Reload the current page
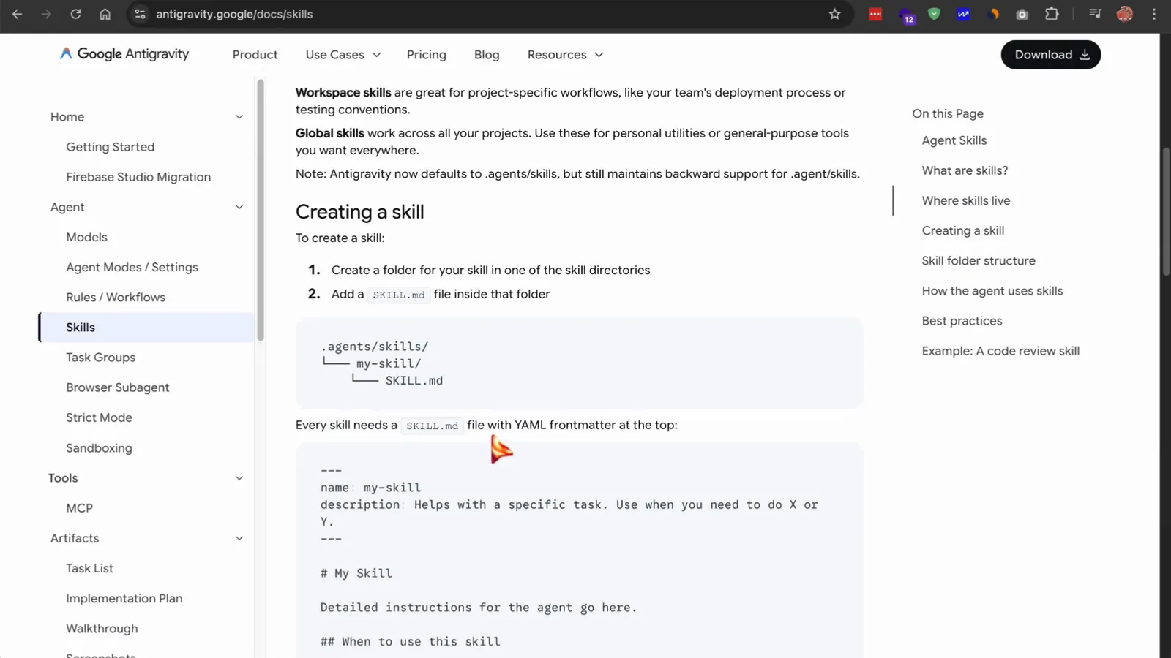The height and width of the screenshot is (658, 1171). click(x=75, y=14)
